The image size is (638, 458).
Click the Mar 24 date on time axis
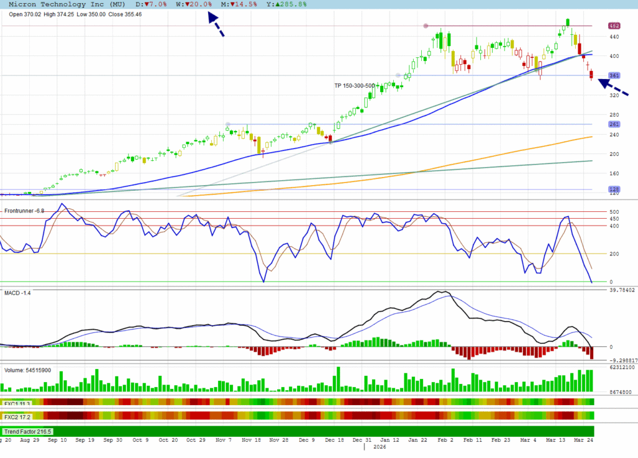(582, 439)
